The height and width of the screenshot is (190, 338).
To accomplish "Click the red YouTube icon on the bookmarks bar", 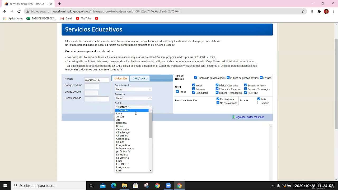I will pyautogui.click(x=96, y=18).
